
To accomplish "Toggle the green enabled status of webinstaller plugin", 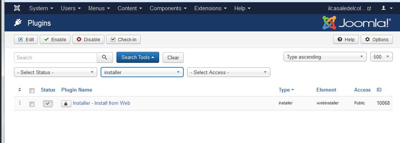I will 48,103.
